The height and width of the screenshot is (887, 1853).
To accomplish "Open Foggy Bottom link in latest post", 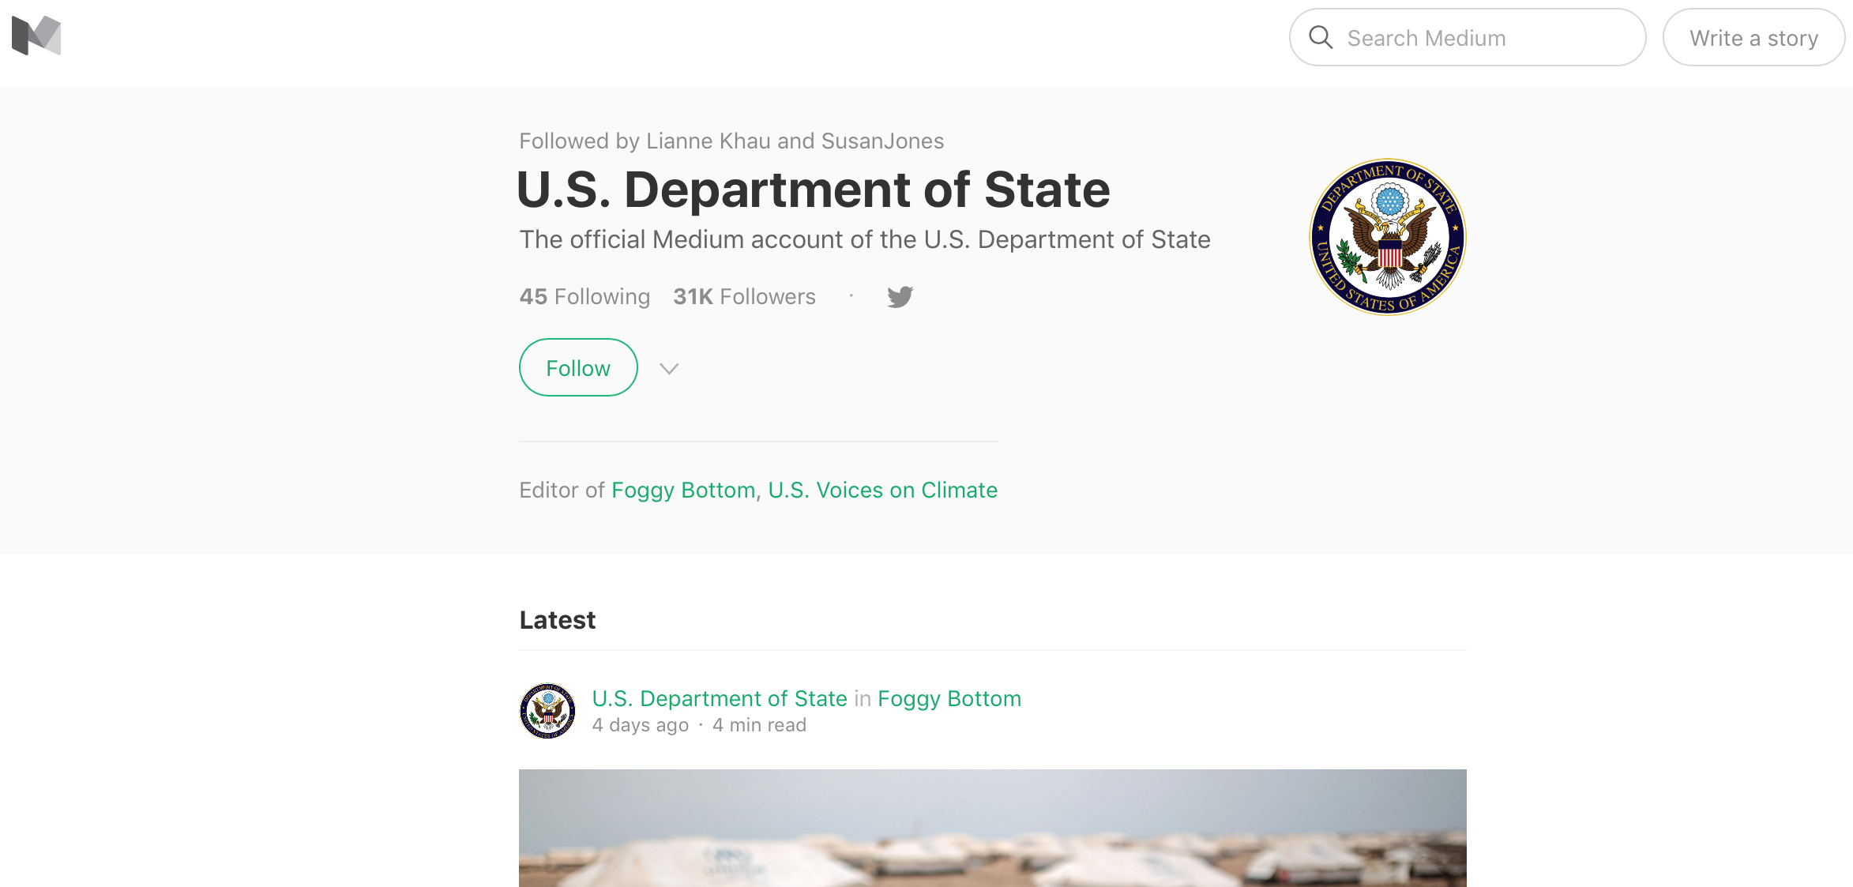I will (949, 699).
